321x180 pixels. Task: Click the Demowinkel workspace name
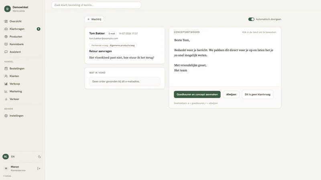(20, 7)
